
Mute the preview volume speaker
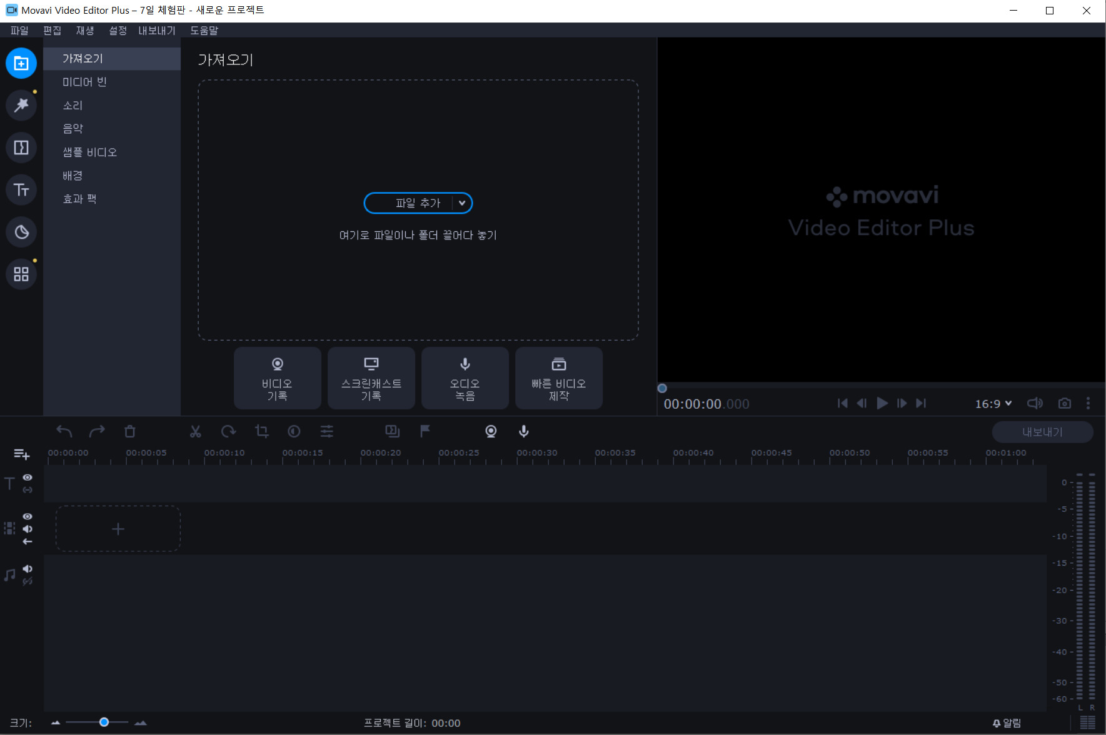pos(1035,404)
